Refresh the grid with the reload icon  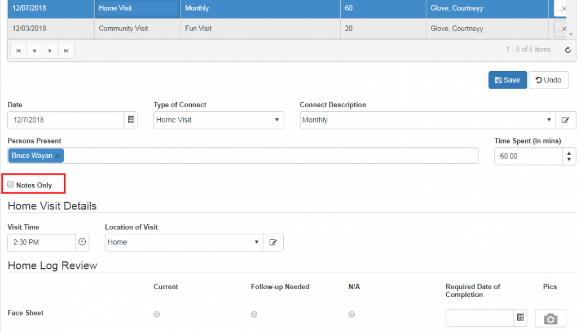click(568, 50)
